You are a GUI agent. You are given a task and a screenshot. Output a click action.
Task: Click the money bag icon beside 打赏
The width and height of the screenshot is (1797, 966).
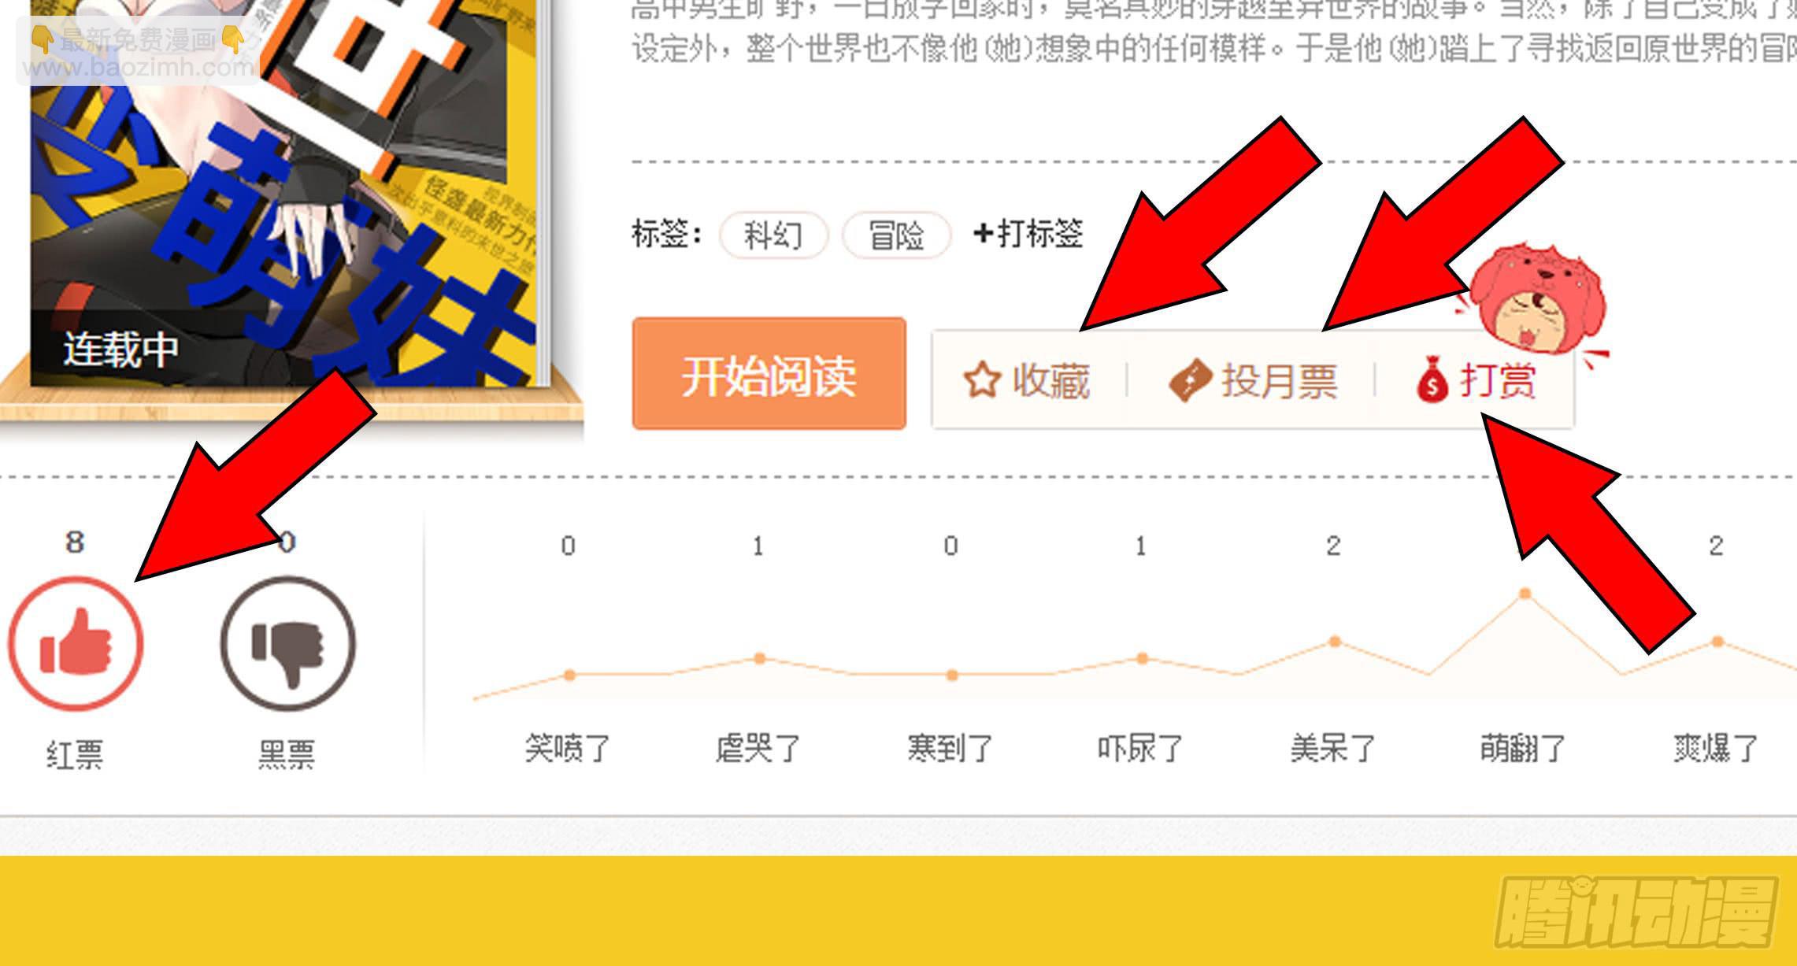[1432, 379]
